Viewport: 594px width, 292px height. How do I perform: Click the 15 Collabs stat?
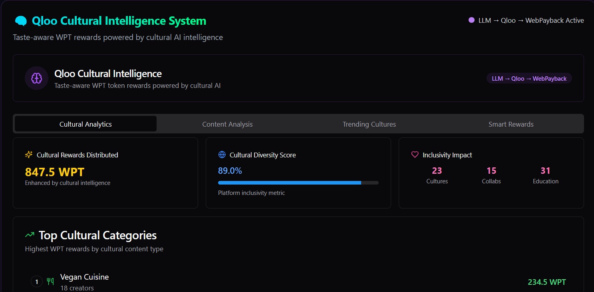(491, 175)
